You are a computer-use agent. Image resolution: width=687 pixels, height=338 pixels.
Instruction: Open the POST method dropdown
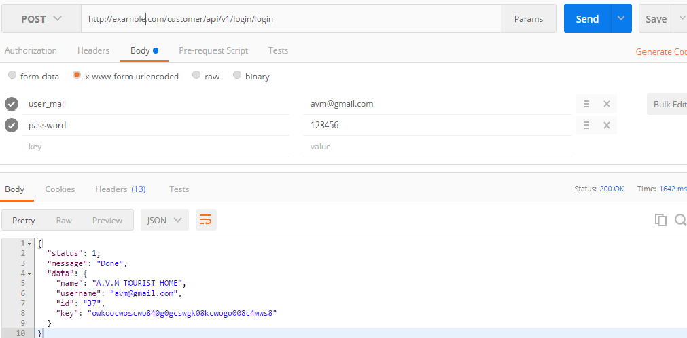(41, 19)
